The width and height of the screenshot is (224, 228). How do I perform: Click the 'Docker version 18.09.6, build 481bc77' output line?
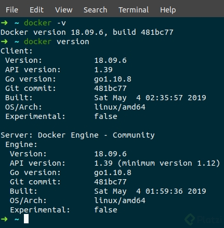(87, 32)
